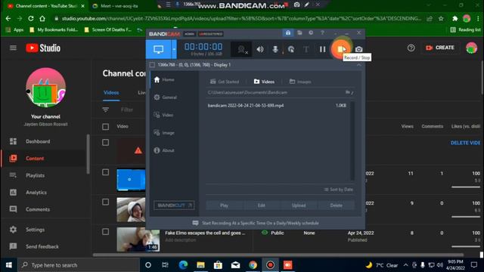
Task: Click the Delete button in Bandicam
Action: (336, 206)
